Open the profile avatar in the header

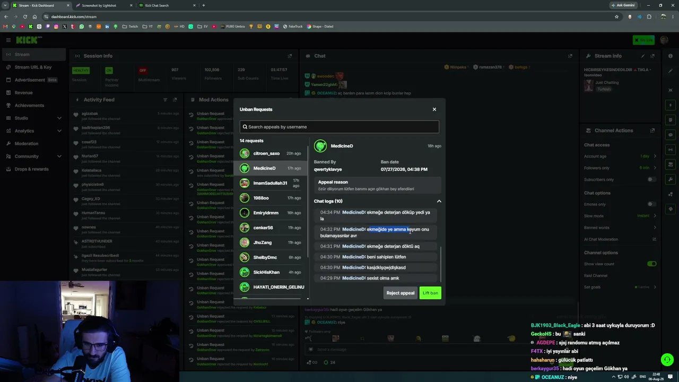[x=664, y=40]
